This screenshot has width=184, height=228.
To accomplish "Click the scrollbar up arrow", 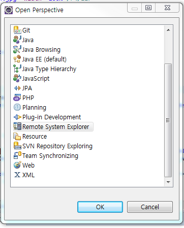I will (168, 30).
